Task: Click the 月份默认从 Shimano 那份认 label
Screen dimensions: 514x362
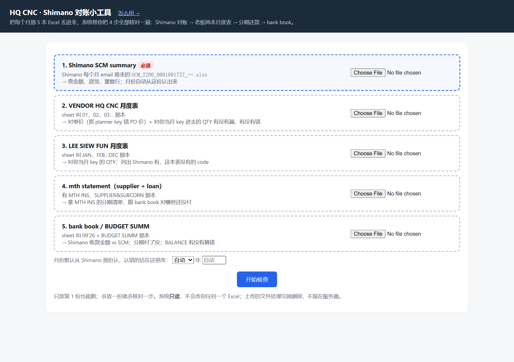Action: coord(111,260)
